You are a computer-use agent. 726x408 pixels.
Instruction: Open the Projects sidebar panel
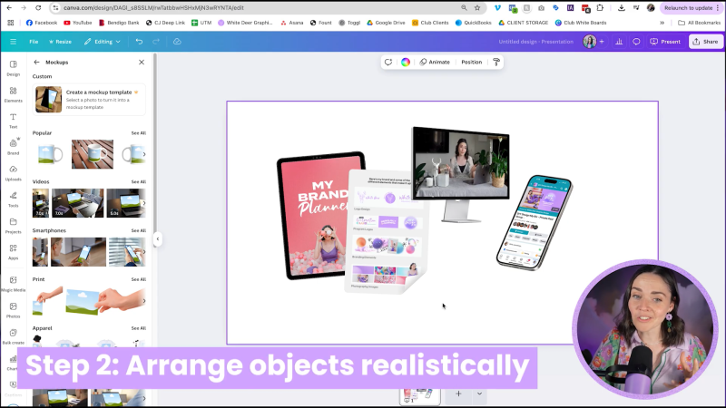pyautogui.click(x=13, y=226)
